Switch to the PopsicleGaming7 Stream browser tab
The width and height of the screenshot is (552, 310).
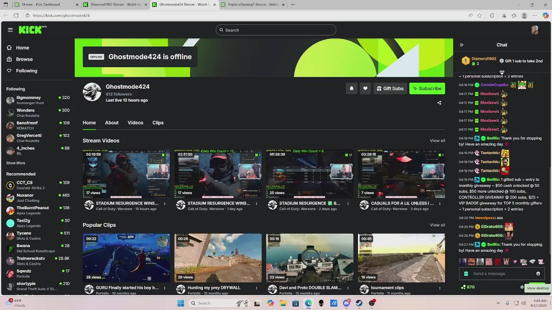[x=253, y=5]
